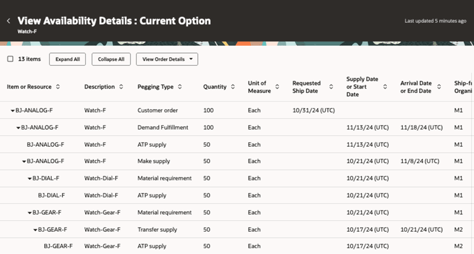The width and height of the screenshot is (474, 254).
Task: Sort by Unit of Measure column
Action: click(x=277, y=87)
